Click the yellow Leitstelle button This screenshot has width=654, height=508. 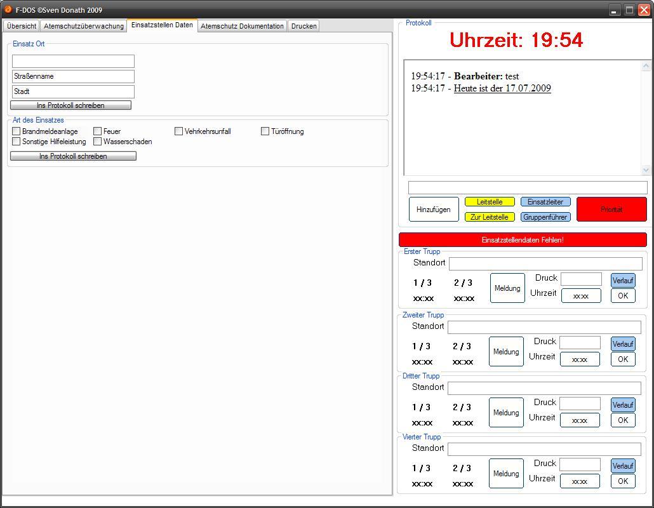tap(490, 202)
